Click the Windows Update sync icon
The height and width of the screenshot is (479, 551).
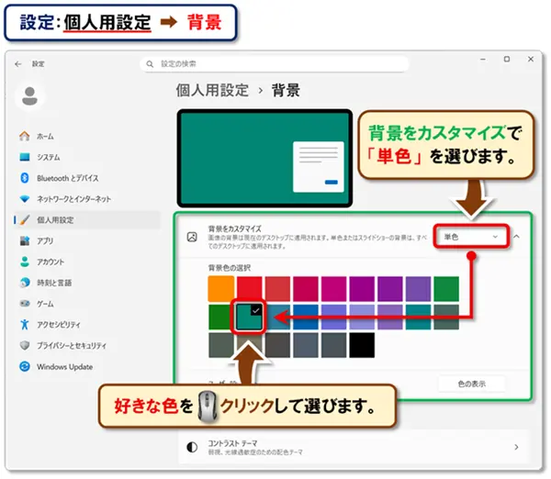(x=24, y=366)
